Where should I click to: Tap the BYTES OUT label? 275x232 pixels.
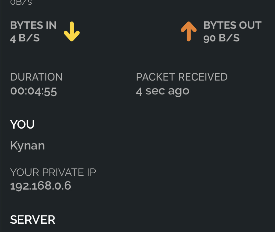pos(232,25)
